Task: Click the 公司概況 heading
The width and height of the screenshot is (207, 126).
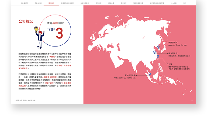Action: (26, 21)
